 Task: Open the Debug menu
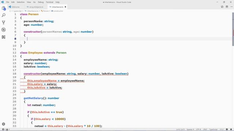41,2
